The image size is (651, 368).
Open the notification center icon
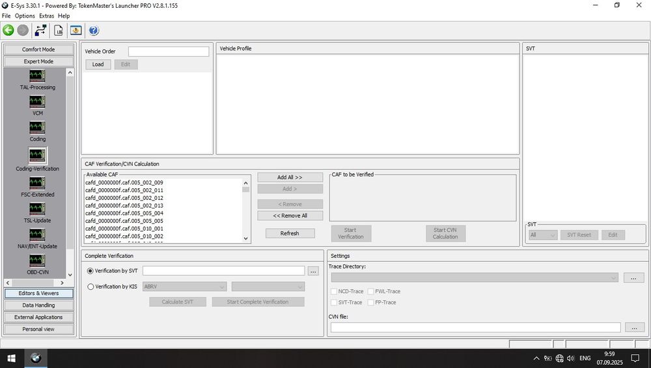635,358
